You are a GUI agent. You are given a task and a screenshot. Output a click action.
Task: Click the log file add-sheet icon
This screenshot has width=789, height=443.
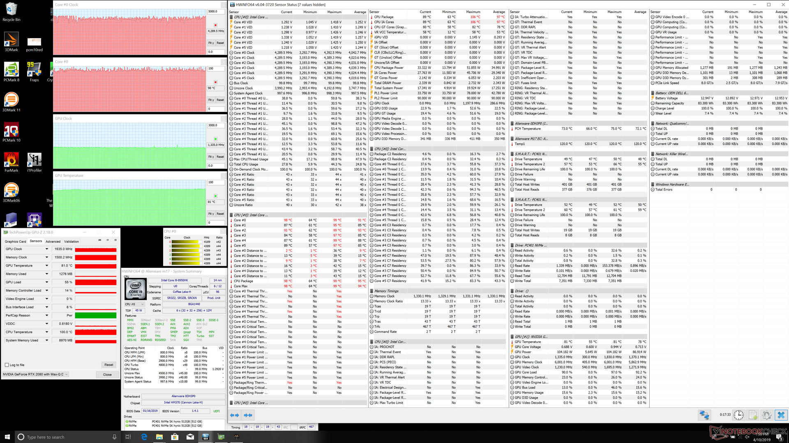click(753, 415)
